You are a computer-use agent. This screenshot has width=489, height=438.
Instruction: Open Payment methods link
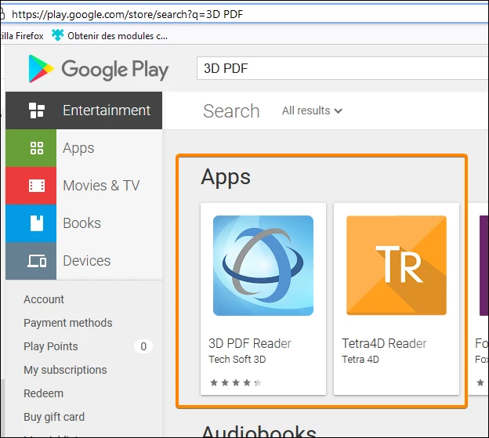tap(68, 323)
